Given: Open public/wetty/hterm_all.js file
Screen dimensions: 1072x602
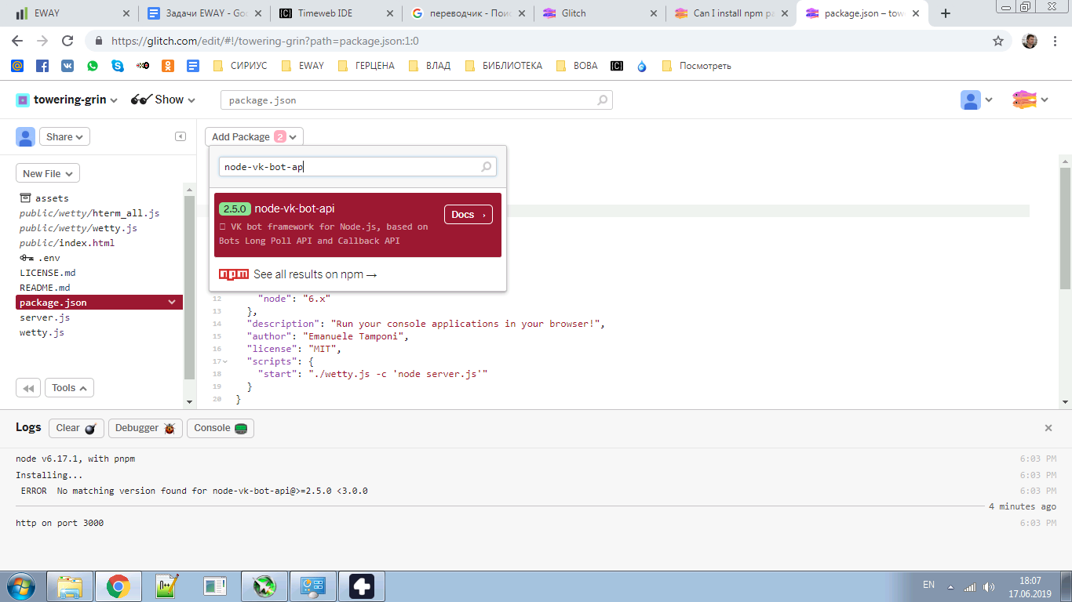Looking at the screenshot, I should [x=89, y=213].
